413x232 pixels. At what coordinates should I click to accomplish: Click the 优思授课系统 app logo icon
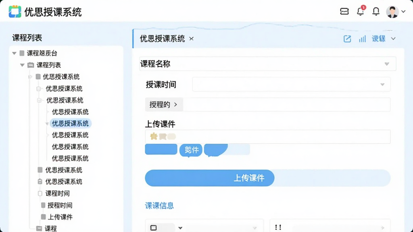point(15,12)
